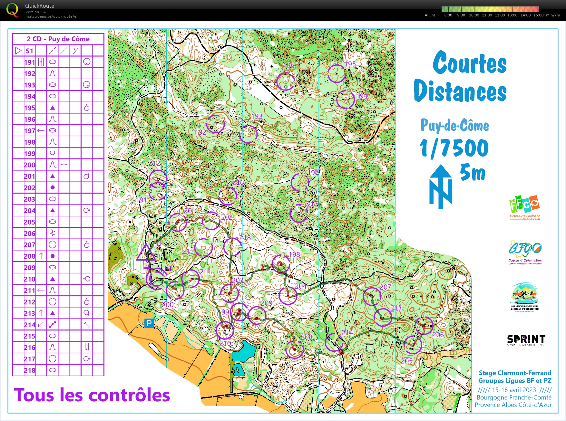
Task: Click row 218 number in description table
Action: [30, 370]
